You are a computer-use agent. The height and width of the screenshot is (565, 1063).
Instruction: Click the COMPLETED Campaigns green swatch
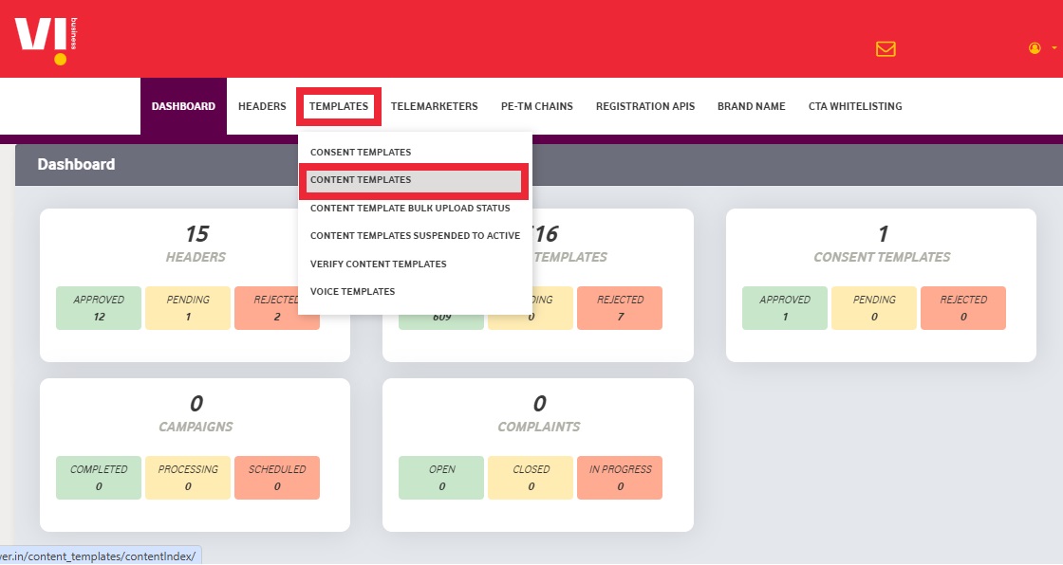point(98,478)
